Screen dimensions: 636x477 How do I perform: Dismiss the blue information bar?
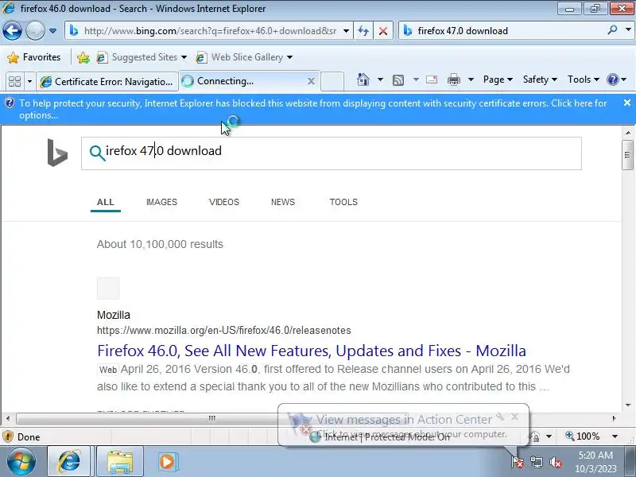[x=627, y=103]
